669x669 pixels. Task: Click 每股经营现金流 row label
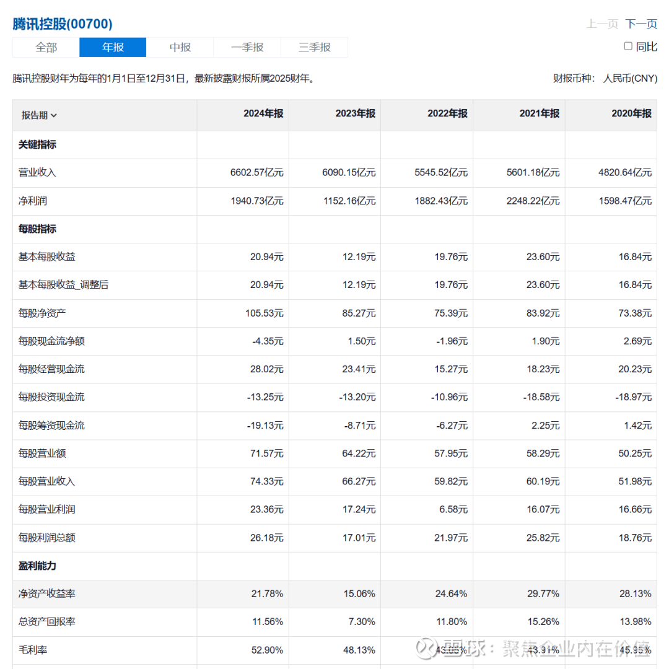(51, 369)
